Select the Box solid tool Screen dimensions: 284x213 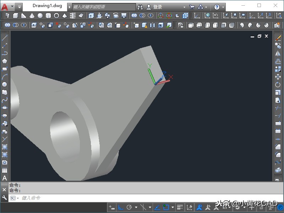click(16, 16)
